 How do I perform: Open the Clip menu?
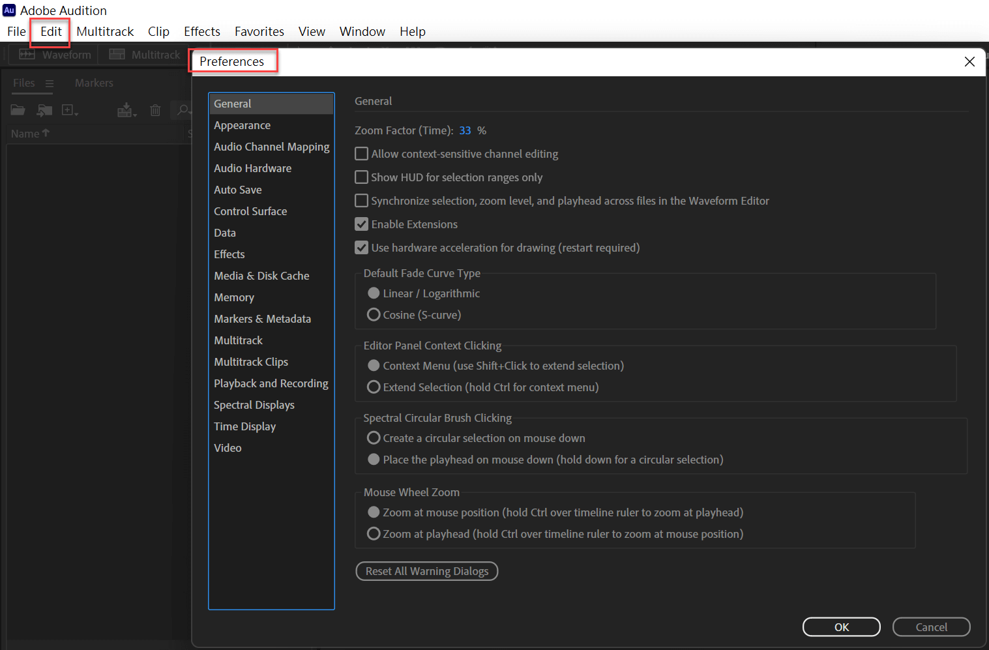pos(158,31)
